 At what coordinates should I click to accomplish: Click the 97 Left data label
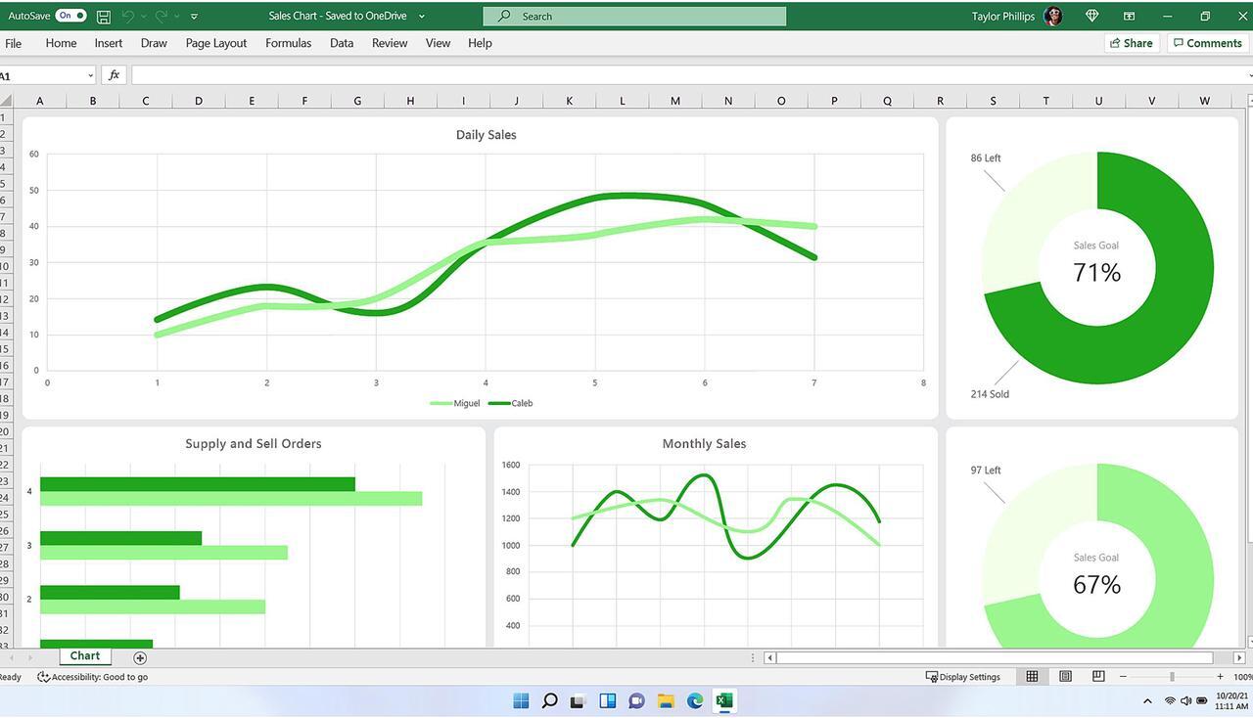coord(986,470)
